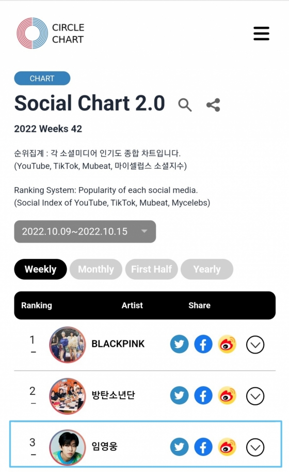
Task: Switch to the Yearly chart
Action: pyautogui.click(x=207, y=269)
